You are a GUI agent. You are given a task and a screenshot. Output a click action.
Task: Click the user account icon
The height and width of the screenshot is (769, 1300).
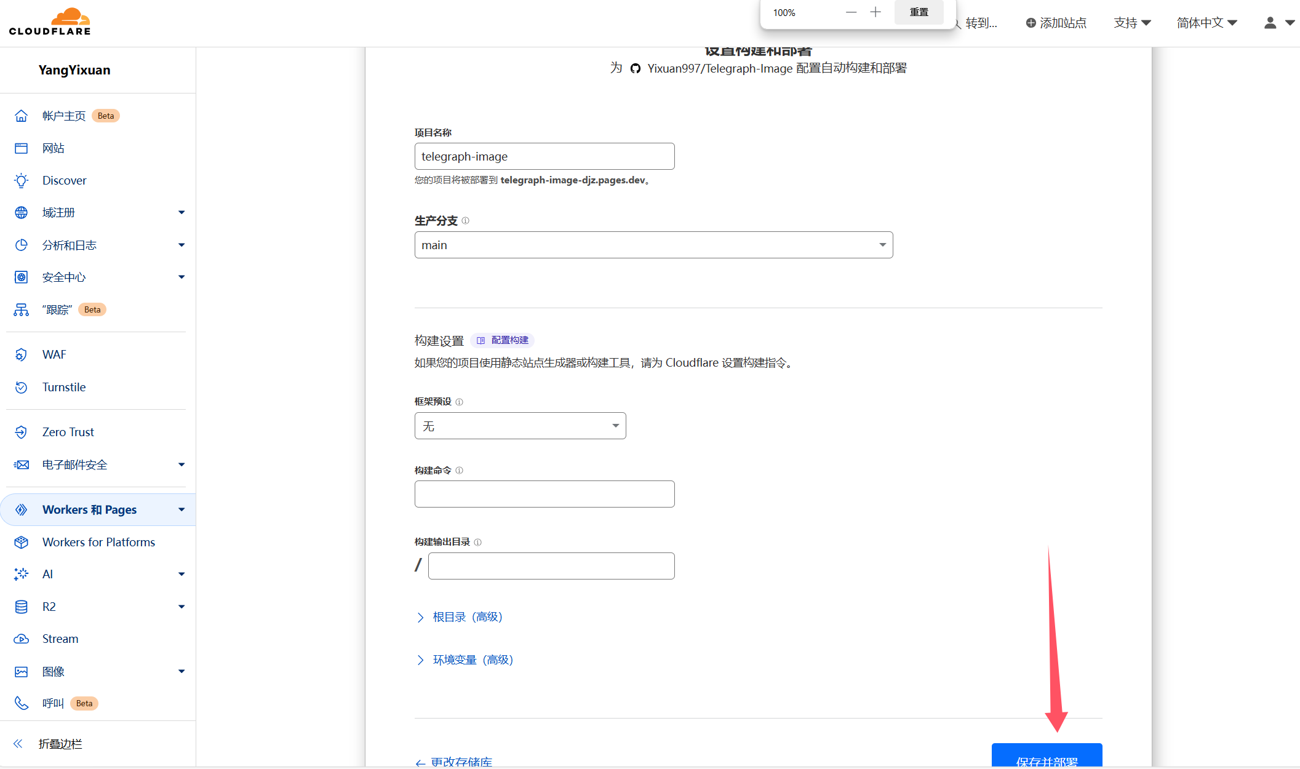pyautogui.click(x=1270, y=23)
